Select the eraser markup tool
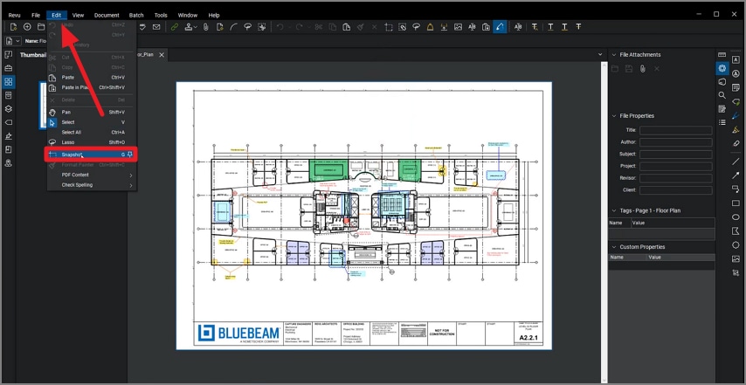746x385 pixels. (736, 143)
